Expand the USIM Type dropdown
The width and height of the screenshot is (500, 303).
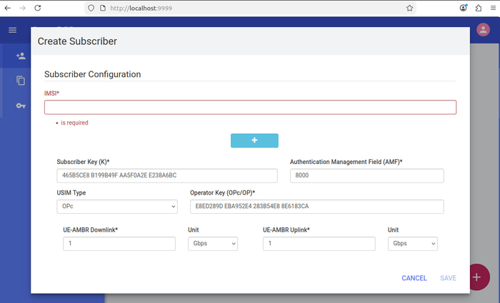[116, 207]
